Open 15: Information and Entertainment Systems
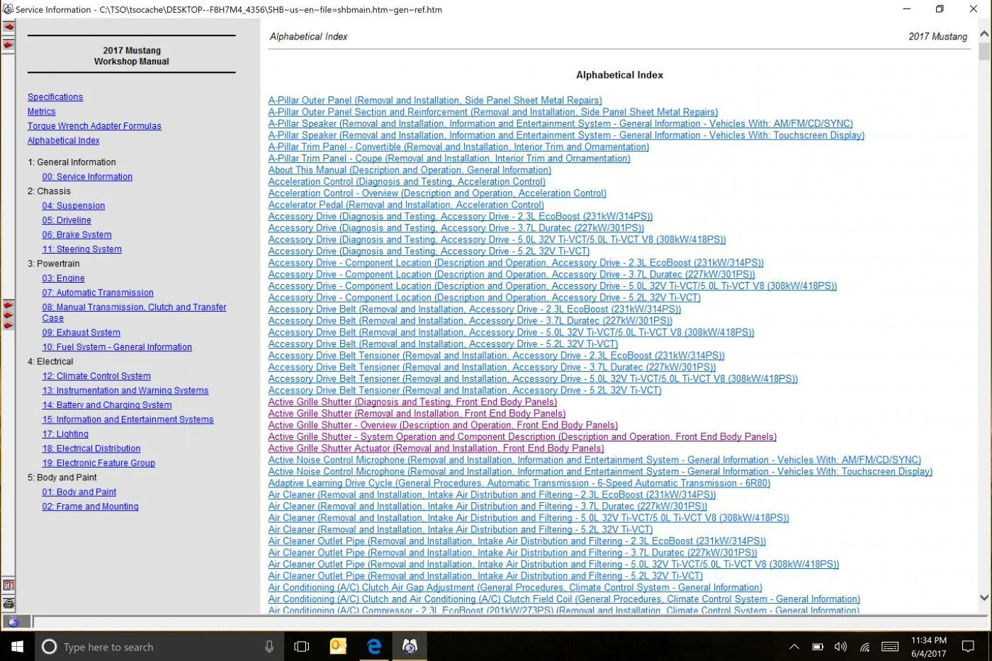The height and width of the screenshot is (661, 992). (x=128, y=419)
